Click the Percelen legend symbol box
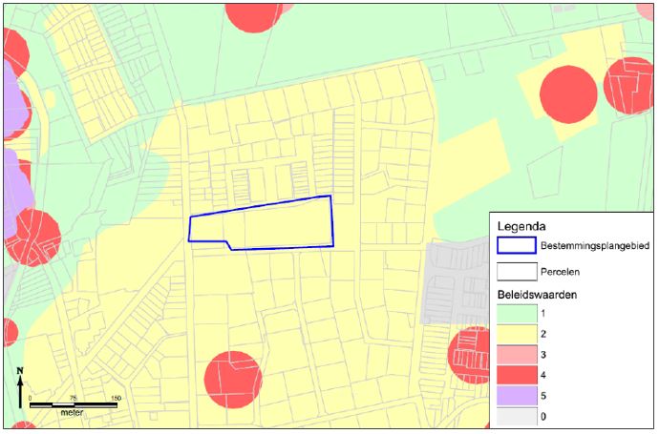 pyautogui.click(x=517, y=272)
